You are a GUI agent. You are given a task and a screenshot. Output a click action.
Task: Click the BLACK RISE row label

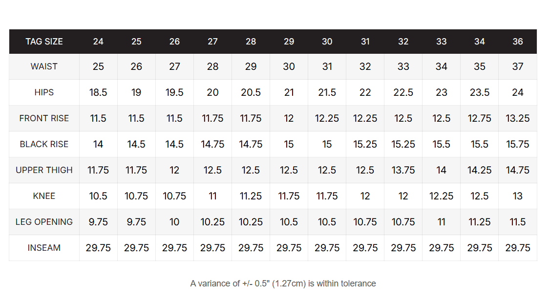click(x=44, y=144)
